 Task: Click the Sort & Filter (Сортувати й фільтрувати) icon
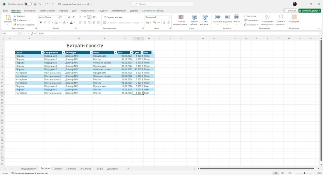pos(268,17)
